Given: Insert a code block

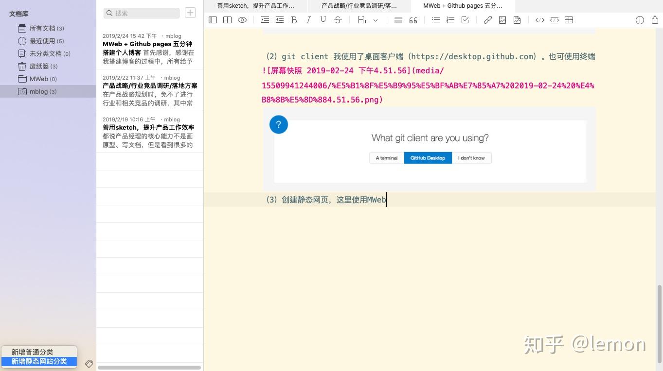Looking at the screenshot, I should click(x=555, y=20).
